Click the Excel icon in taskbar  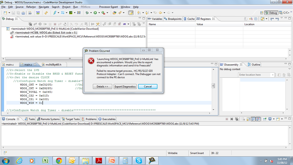tap(45, 161)
